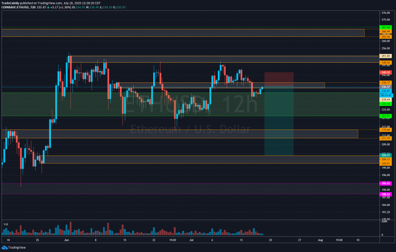This screenshot has width=396, height=252.
Task: Select the teal profit target box
Action: coord(279,121)
